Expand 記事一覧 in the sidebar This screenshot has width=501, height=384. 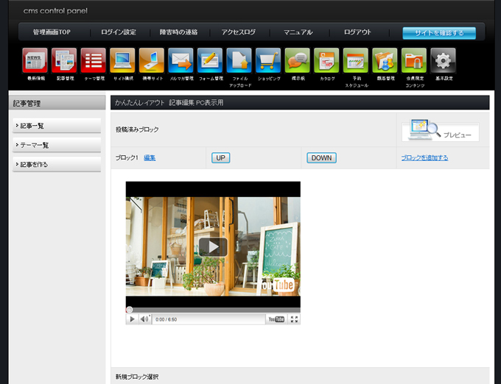point(57,126)
